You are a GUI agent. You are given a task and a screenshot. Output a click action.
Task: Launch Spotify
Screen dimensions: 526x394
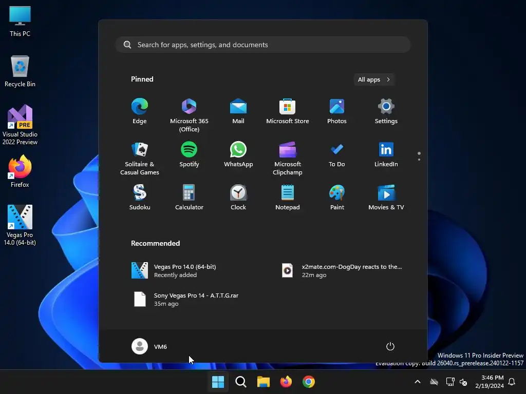pyautogui.click(x=189, y=154)
